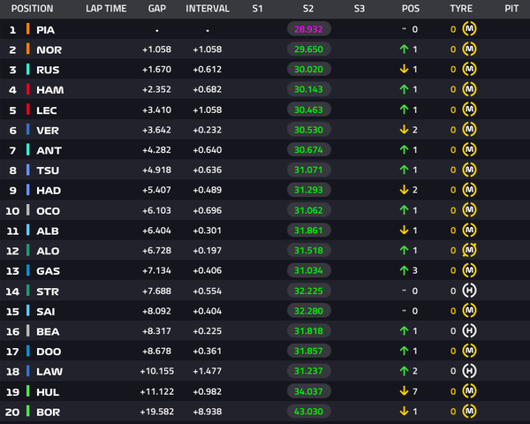Click the medium tyre icon for NOR

469,49
